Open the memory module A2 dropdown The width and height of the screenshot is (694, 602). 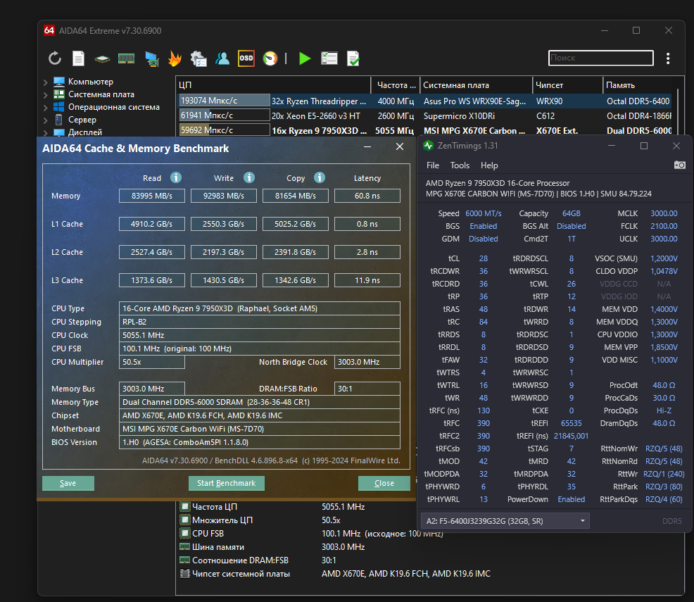tap(505, 521)
